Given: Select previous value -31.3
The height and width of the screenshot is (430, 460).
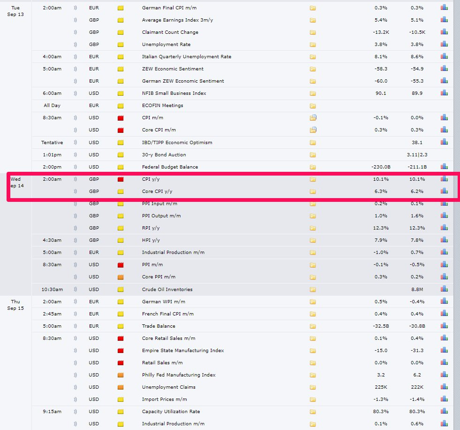Looking at the screenshot, I should point(417,350).
